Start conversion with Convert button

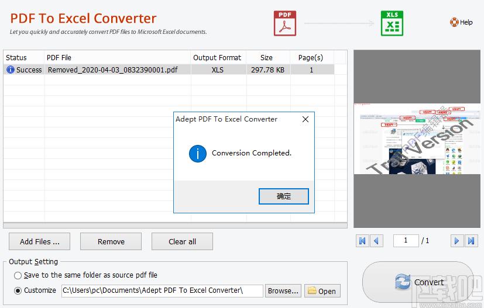(419, 282)
